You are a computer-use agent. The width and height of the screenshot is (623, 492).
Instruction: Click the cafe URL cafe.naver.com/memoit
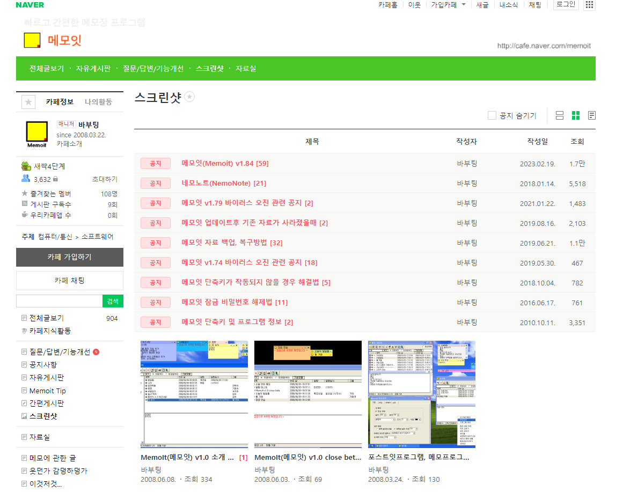544,46
